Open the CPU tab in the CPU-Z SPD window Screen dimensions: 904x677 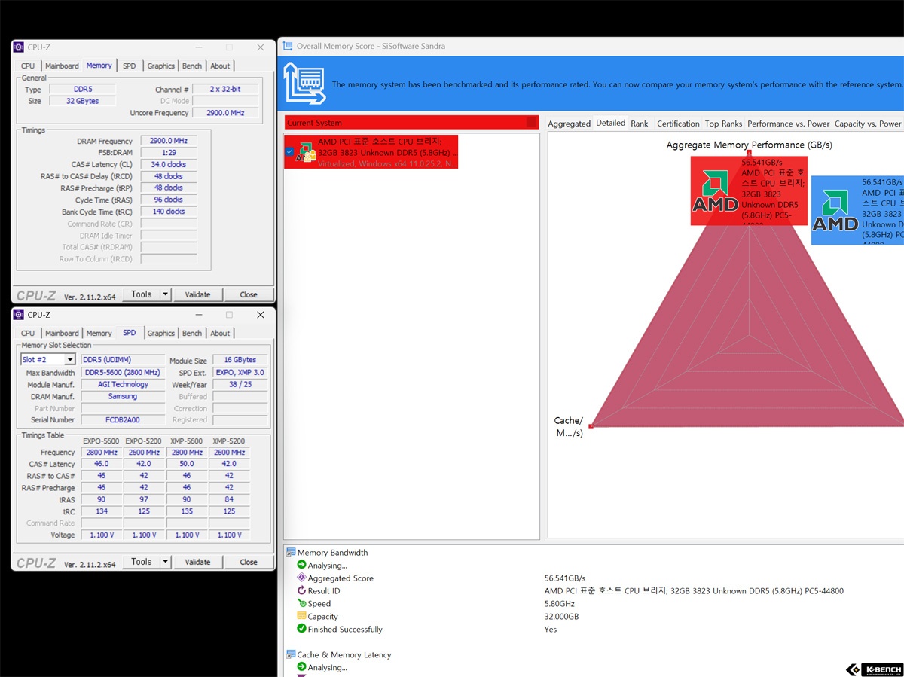28,333
